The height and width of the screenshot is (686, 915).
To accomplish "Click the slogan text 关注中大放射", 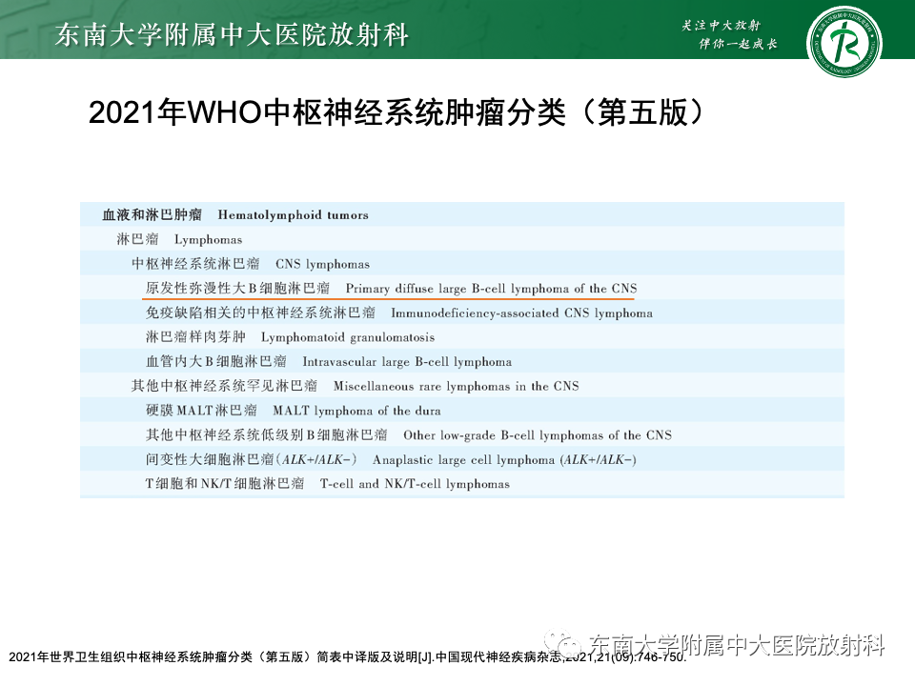I will click(722, 25).
